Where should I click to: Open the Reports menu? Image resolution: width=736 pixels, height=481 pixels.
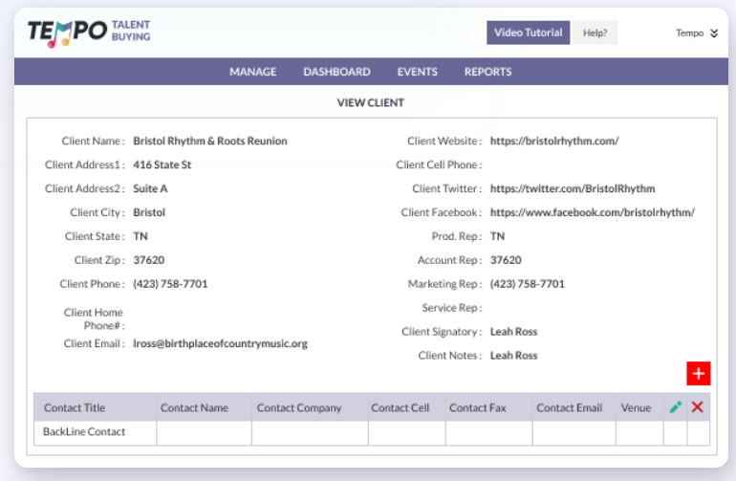click(487, 72)
